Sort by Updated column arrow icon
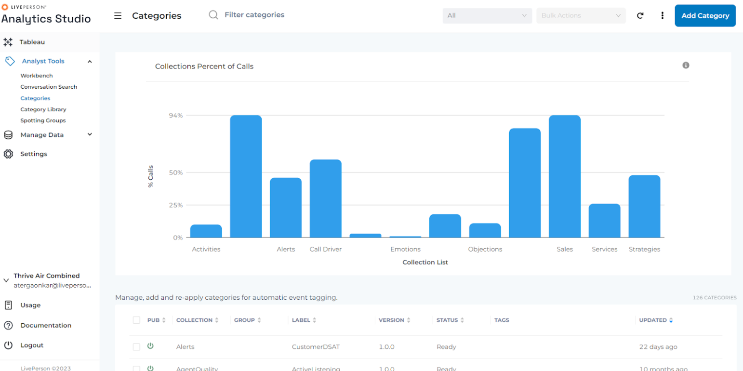This screenshot has height=371, width=743. pos(671,320)
